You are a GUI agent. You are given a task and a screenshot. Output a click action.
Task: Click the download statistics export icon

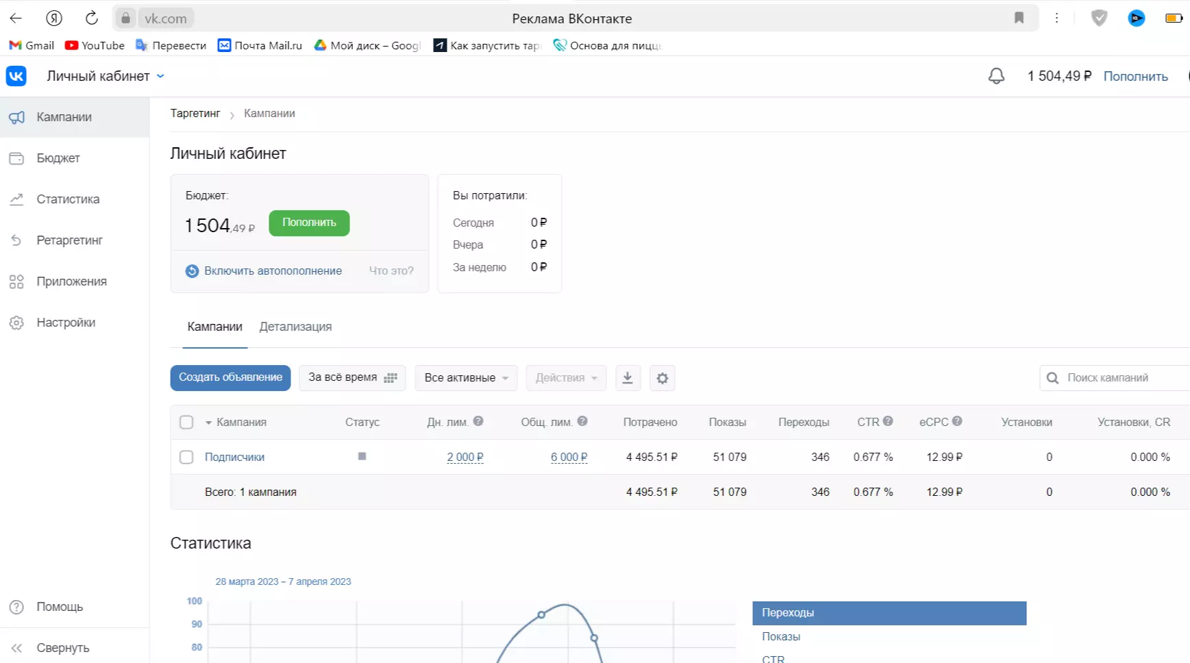[x=627, y=378]
